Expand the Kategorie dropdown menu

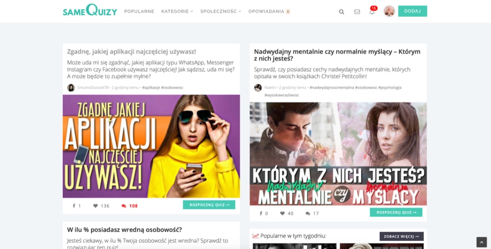(177, 11)
